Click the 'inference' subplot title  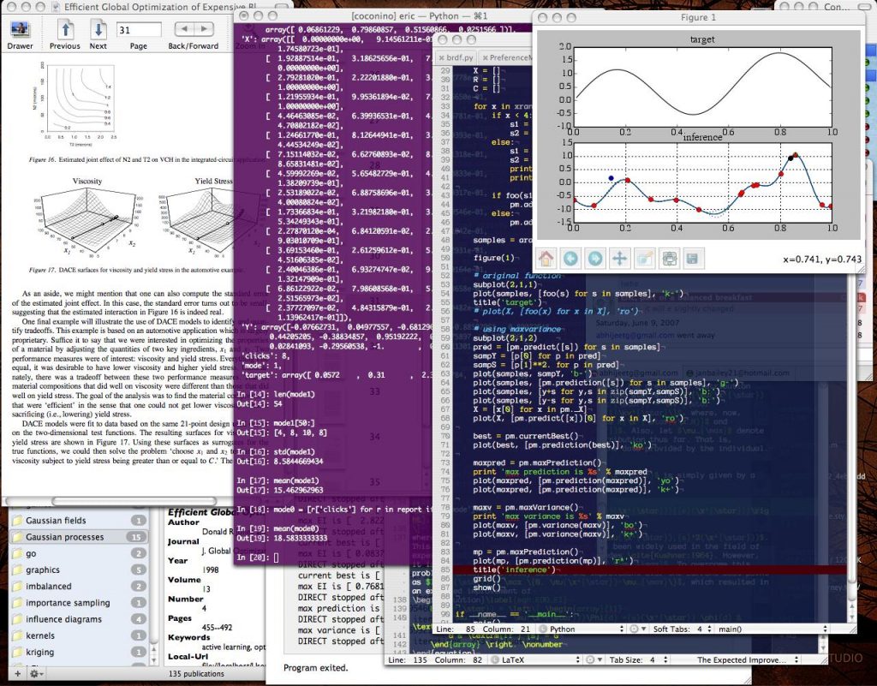tap(702, 137)
